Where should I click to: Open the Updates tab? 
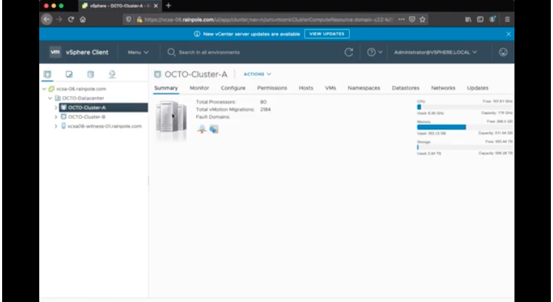pyautogui.click(x=477, y=88)
